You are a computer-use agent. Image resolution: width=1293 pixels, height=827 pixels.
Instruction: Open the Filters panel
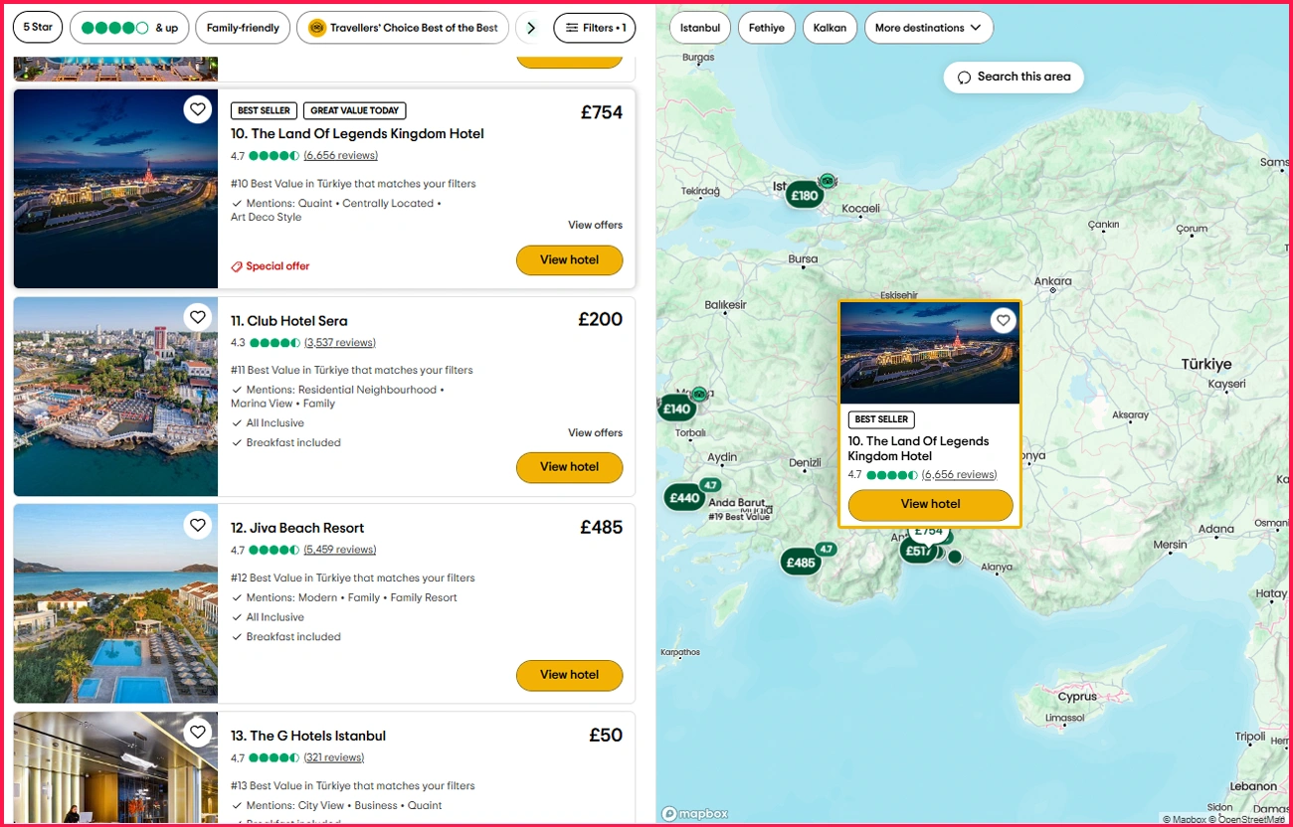(595, 28)
